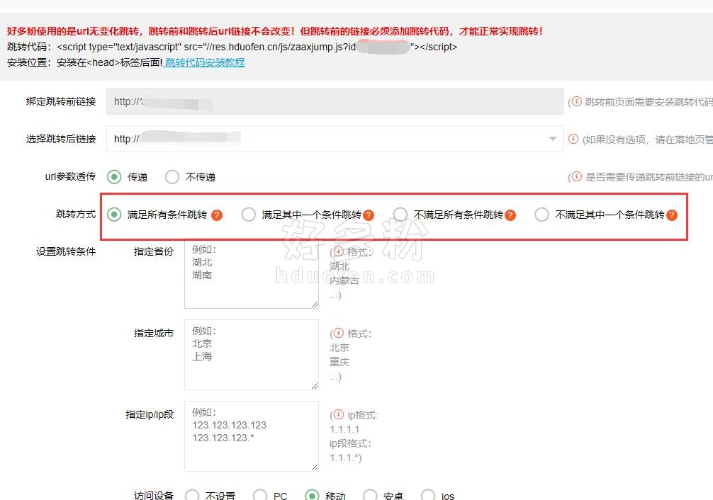Click the 指定ip/ip段 label
Screen dimensions: 713x500
tap(150, 414)
